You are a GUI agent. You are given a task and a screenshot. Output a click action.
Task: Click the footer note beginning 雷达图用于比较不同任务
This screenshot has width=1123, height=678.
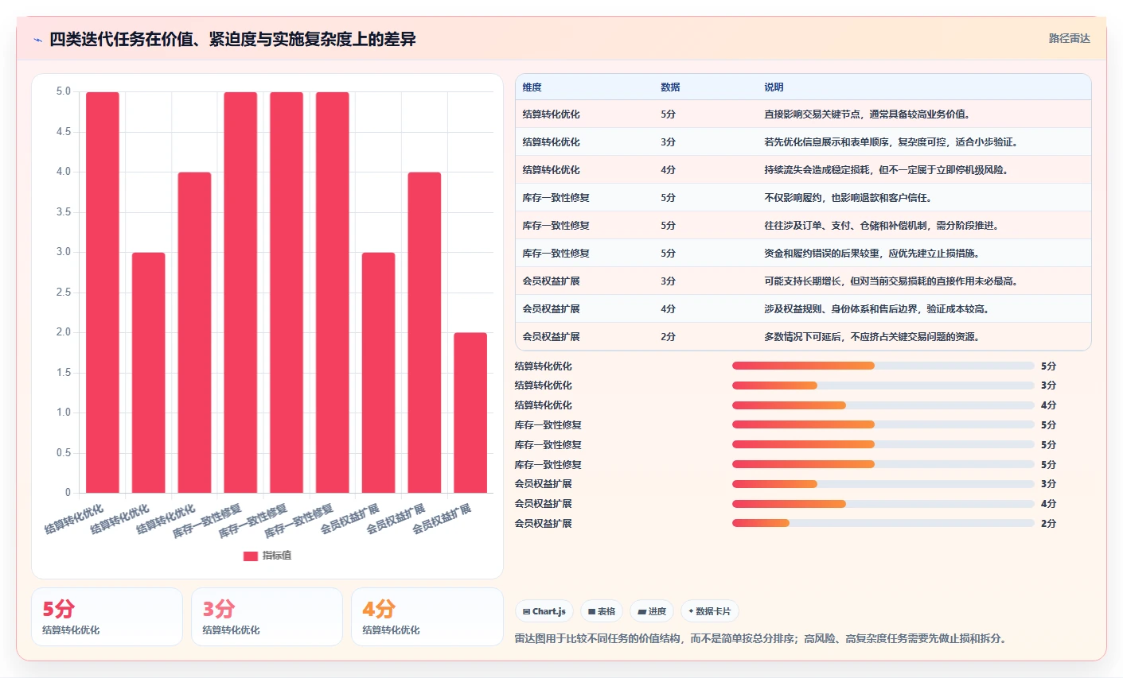click(x=760, y=638)
